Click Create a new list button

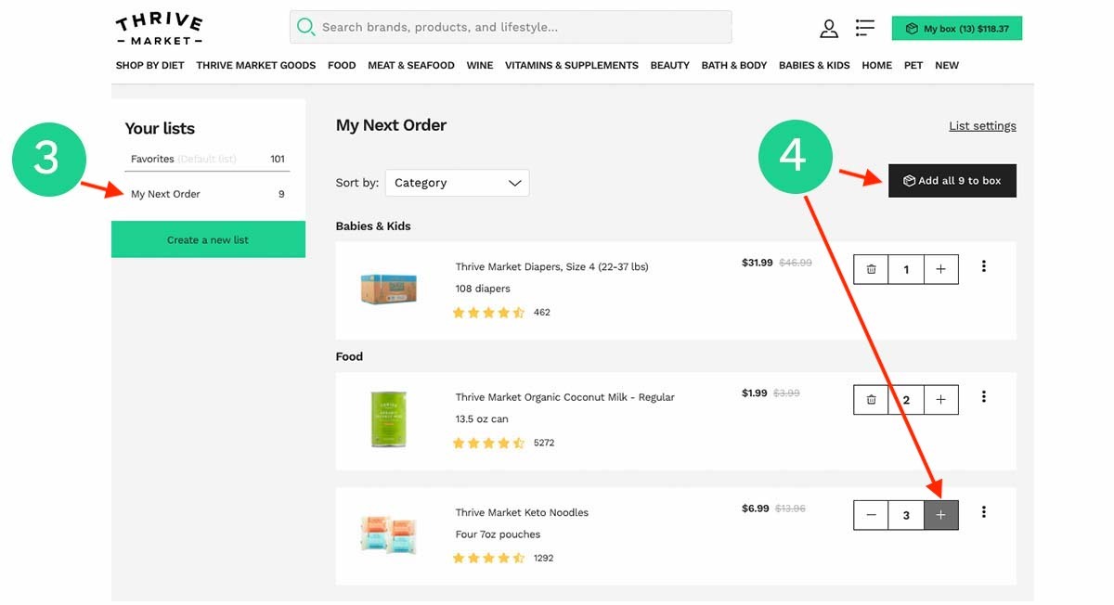pos(208,239)
